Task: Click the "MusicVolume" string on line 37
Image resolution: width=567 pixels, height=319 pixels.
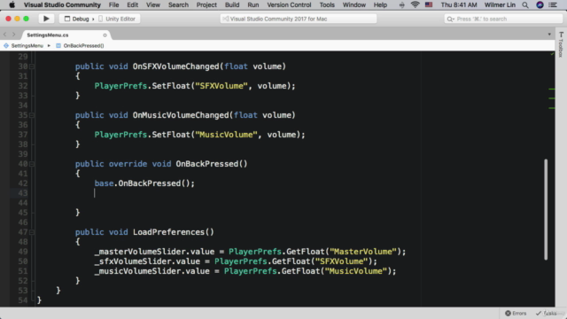Action: coord(226,135)
